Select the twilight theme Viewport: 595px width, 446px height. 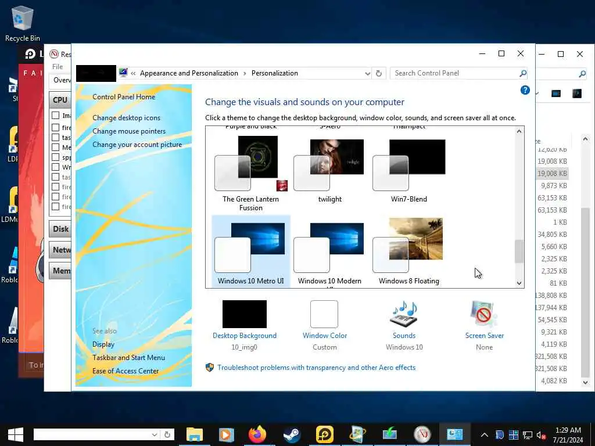(x=329, y=171)
